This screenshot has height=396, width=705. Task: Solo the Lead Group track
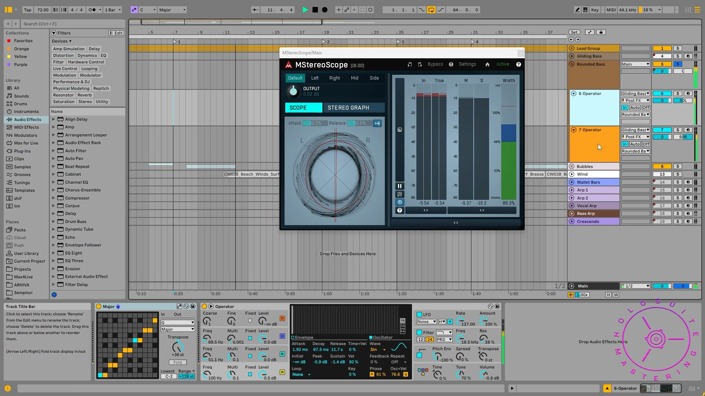click(x=677, y=48)
